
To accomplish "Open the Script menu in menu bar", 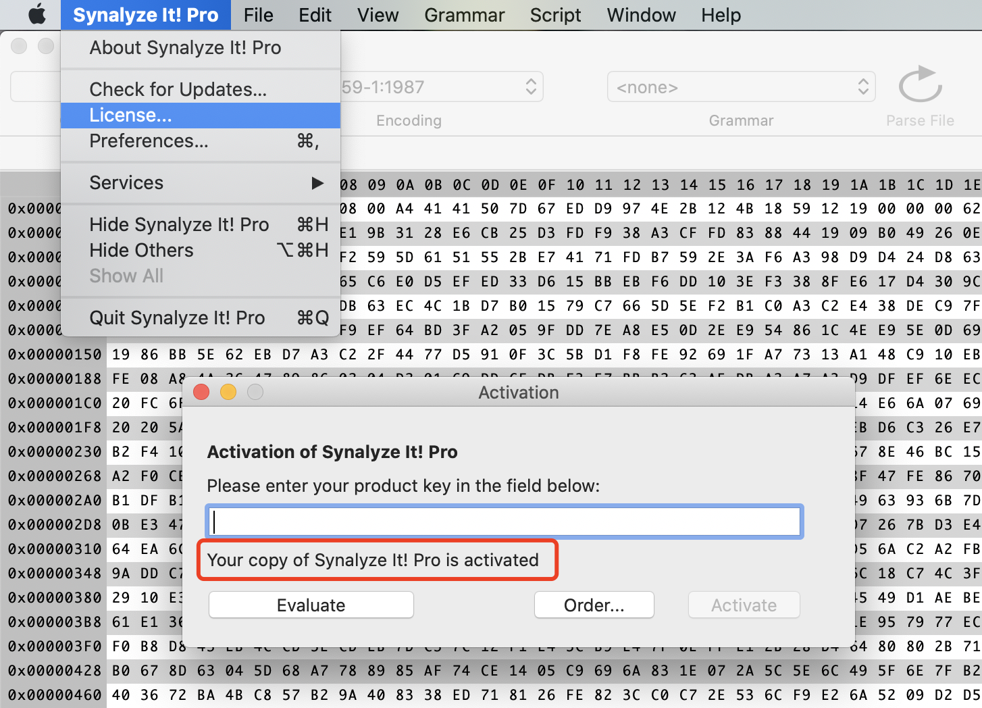I will click(x=555, y=15).
